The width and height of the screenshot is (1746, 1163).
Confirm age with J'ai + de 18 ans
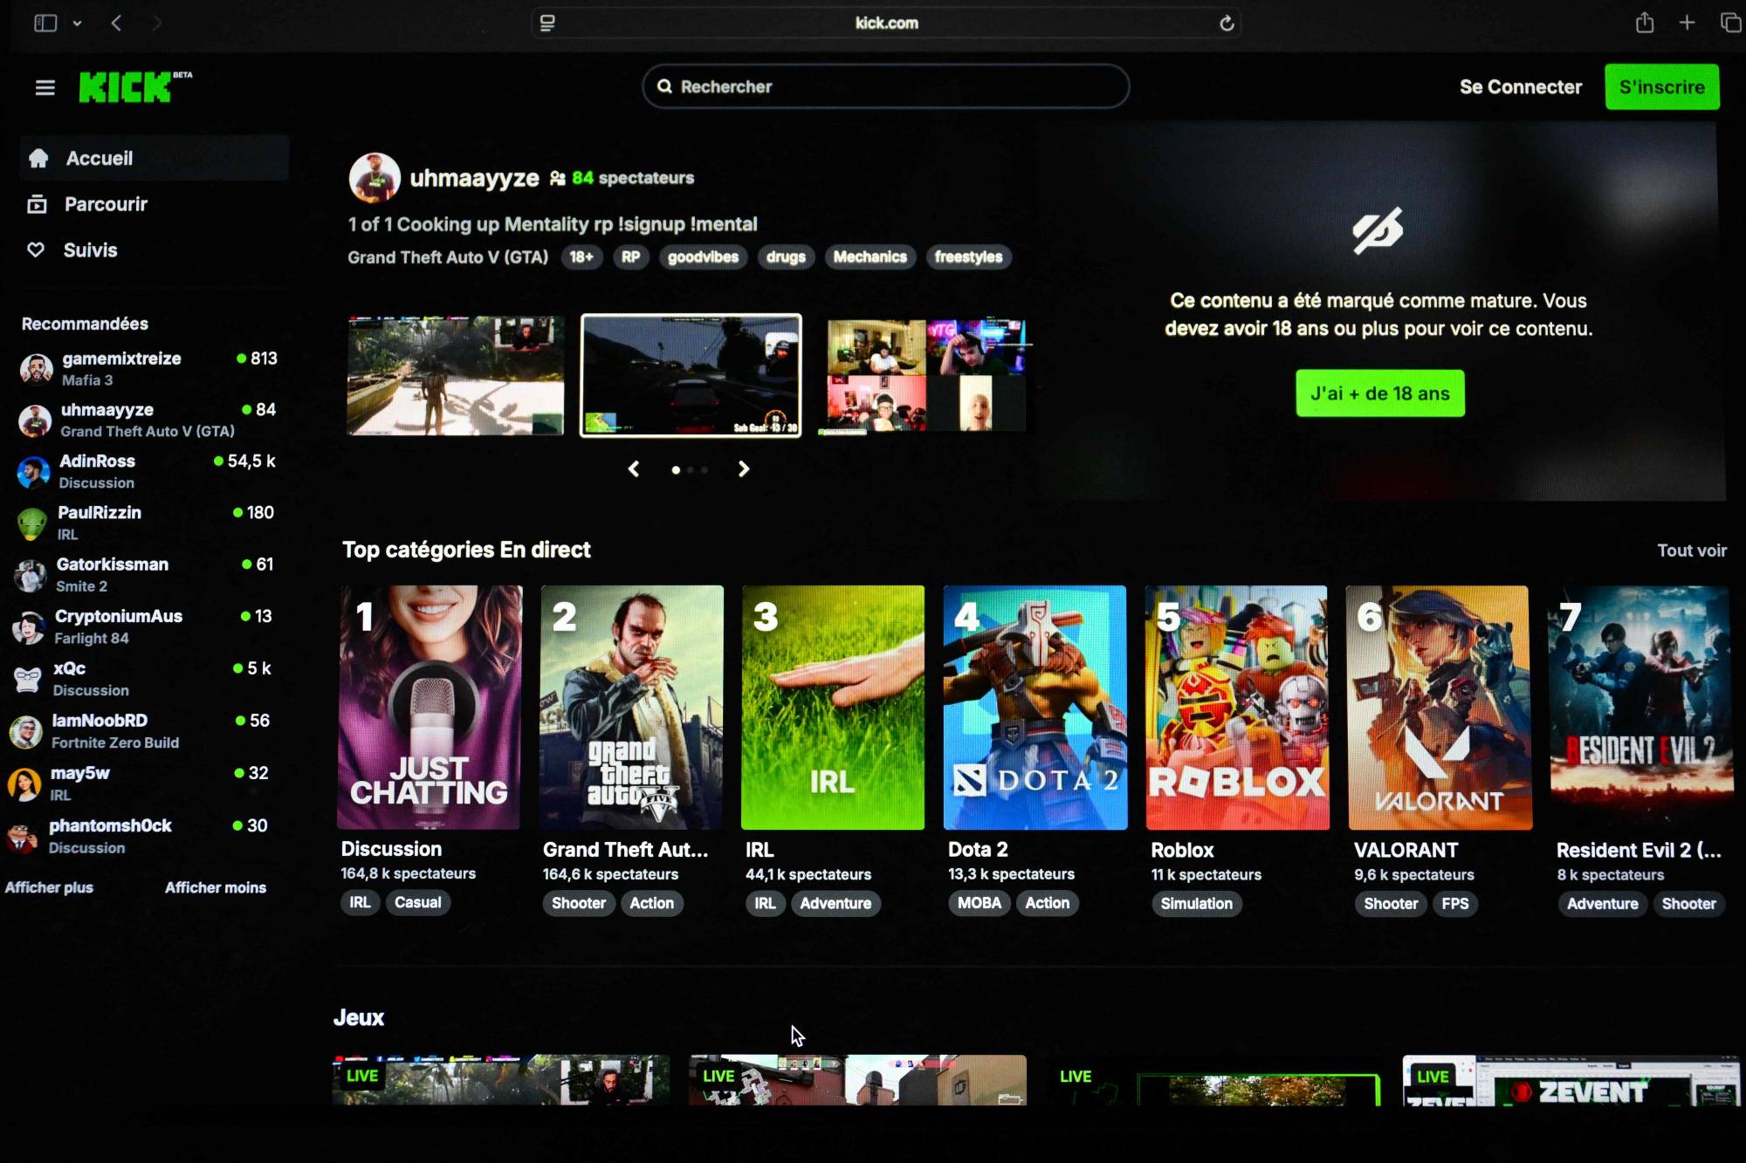1379,393
